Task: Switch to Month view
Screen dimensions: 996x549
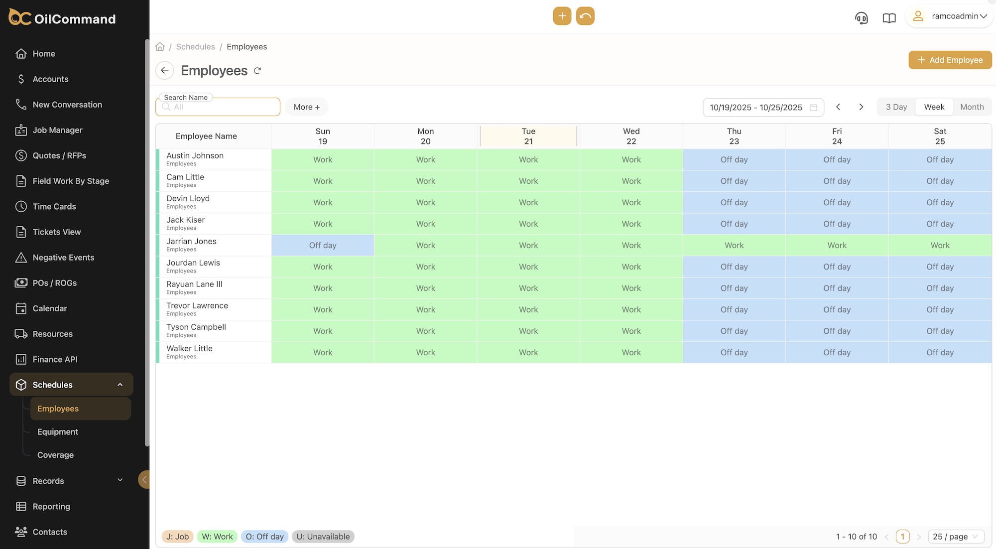Action: pyautogui.click(x=972, y=107)
